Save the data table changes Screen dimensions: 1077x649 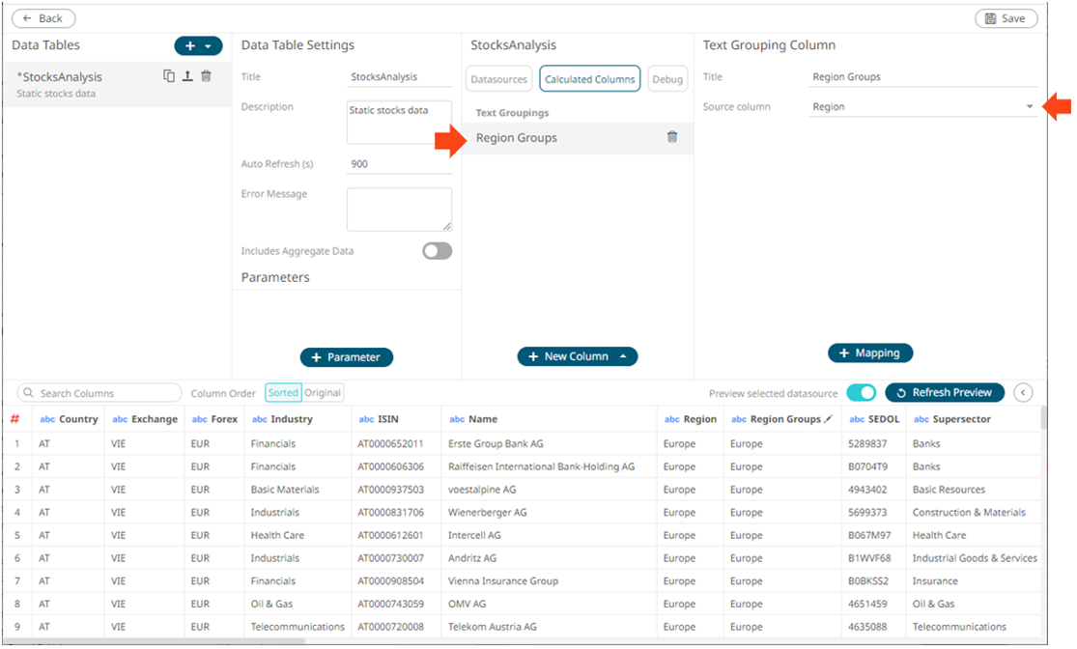coord(1006,18)
